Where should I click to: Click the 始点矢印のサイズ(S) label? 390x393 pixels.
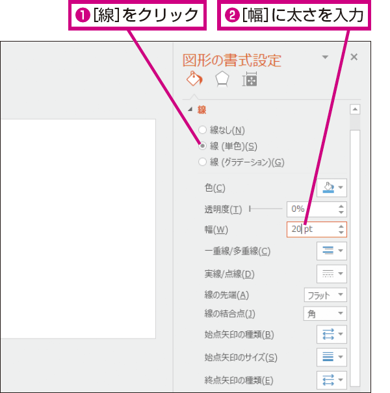click(240, 357)
